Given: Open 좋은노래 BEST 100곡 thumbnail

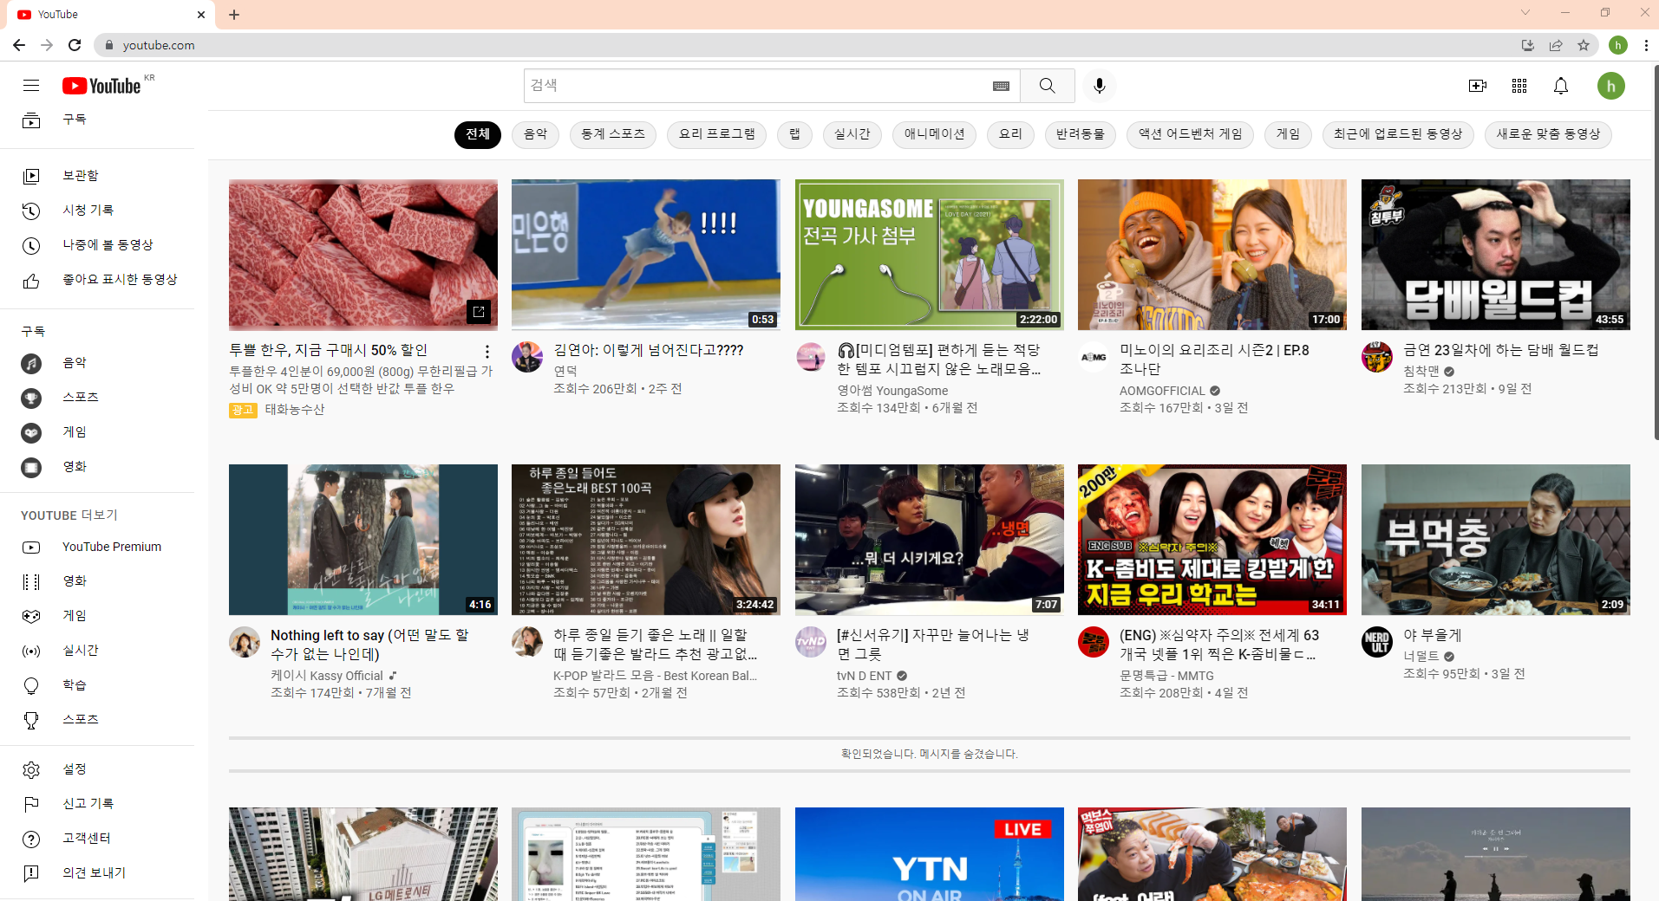Looking at the screenshot, I should [645, 540].
